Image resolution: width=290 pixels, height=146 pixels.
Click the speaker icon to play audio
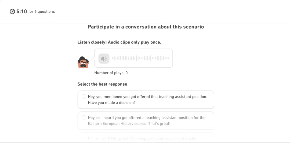[104, 59]
